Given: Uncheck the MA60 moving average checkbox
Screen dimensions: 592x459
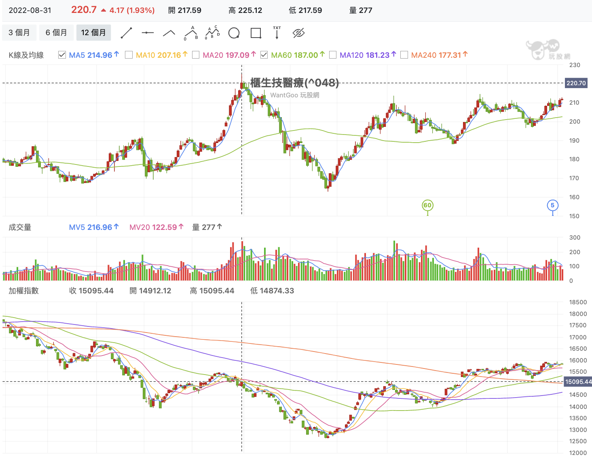Looking at the screenshot, I should pos(264,55).
